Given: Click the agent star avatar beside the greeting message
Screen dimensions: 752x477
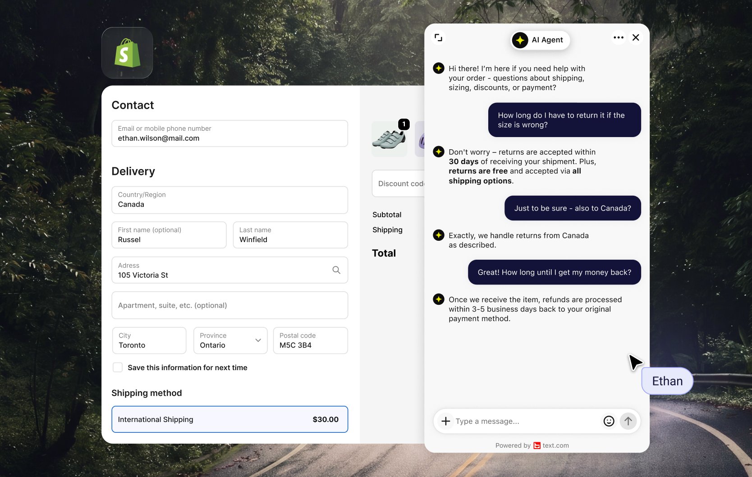Looking at the screenshot, I should pyautogui.click(x=439, y=68).
